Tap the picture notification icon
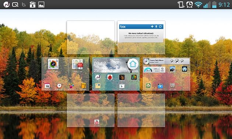Viewport: 232px width, 139px height. [x=41, y=4]
